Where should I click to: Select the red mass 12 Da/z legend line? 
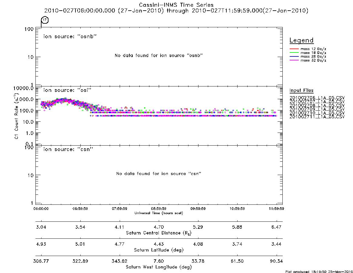point(294,49)
